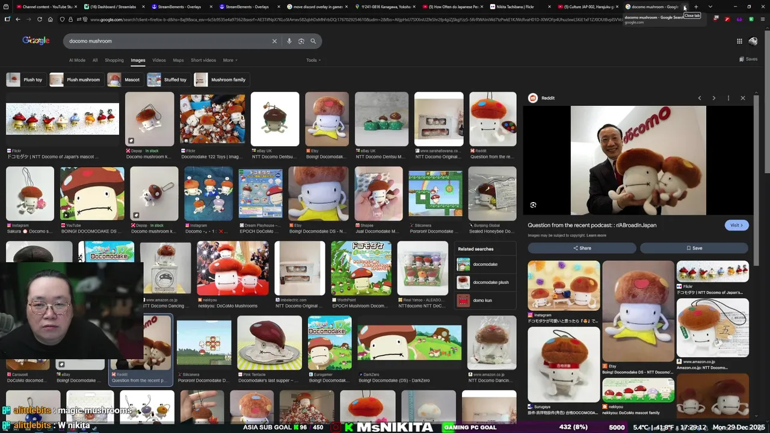This screenshot has height=433, width=770.
Task: Close the image preview panel
Action: click(743, 98)
